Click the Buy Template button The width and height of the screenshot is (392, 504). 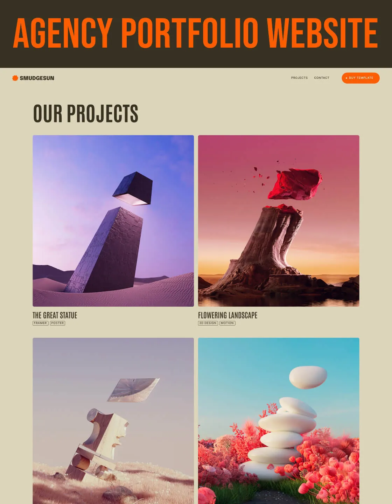tap(360, 78)
